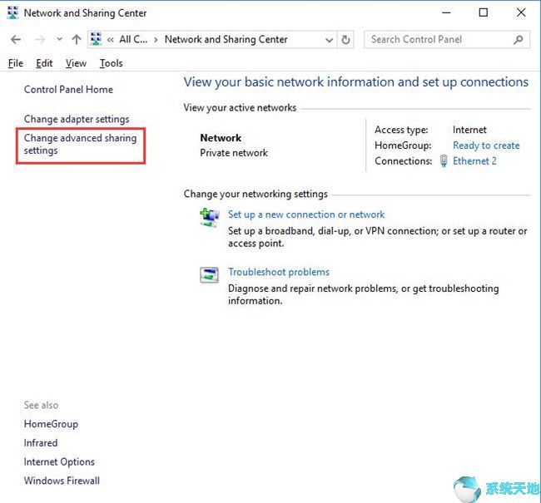Open the Edit menu

44,63
